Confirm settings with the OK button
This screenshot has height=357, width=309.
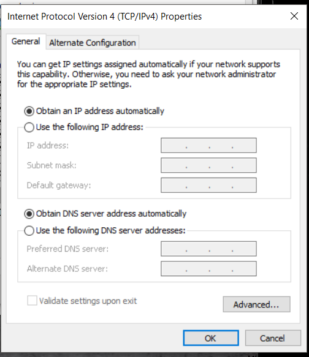(211, 338)
